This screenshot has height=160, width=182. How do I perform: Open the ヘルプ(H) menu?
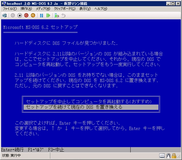(x=101, y=9)
